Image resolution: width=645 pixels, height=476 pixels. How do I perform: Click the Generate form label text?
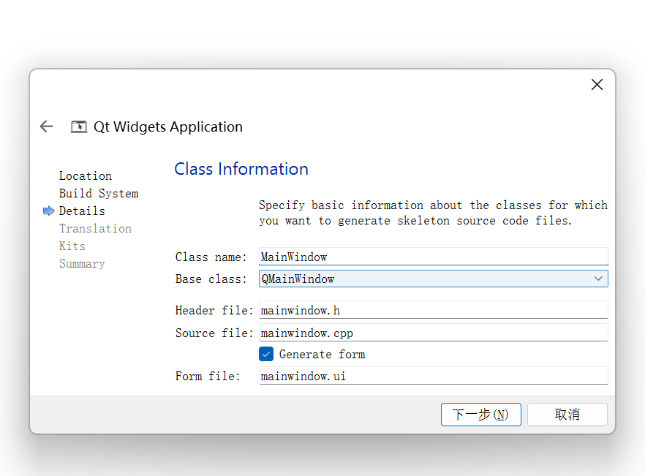pyautogui.click(x=322, y=354)
